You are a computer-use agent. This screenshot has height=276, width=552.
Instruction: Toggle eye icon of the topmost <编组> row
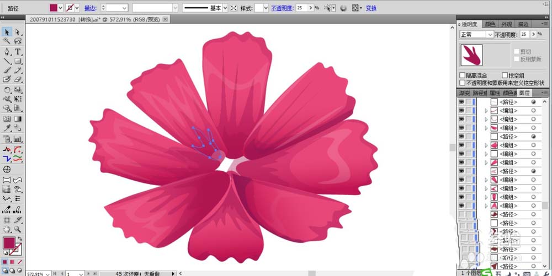pos(461,110)
